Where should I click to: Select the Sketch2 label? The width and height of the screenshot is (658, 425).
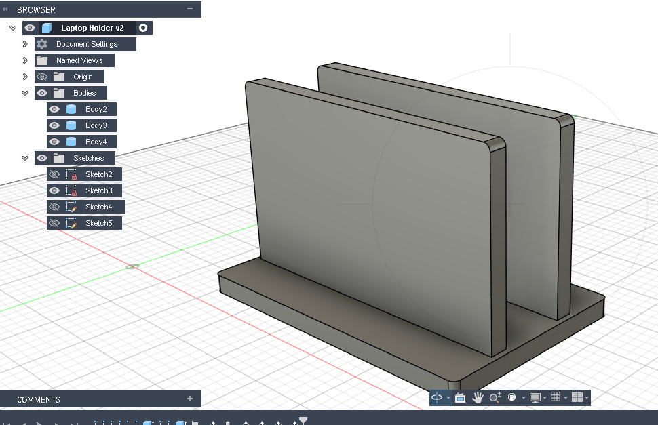tap(99, 174)
